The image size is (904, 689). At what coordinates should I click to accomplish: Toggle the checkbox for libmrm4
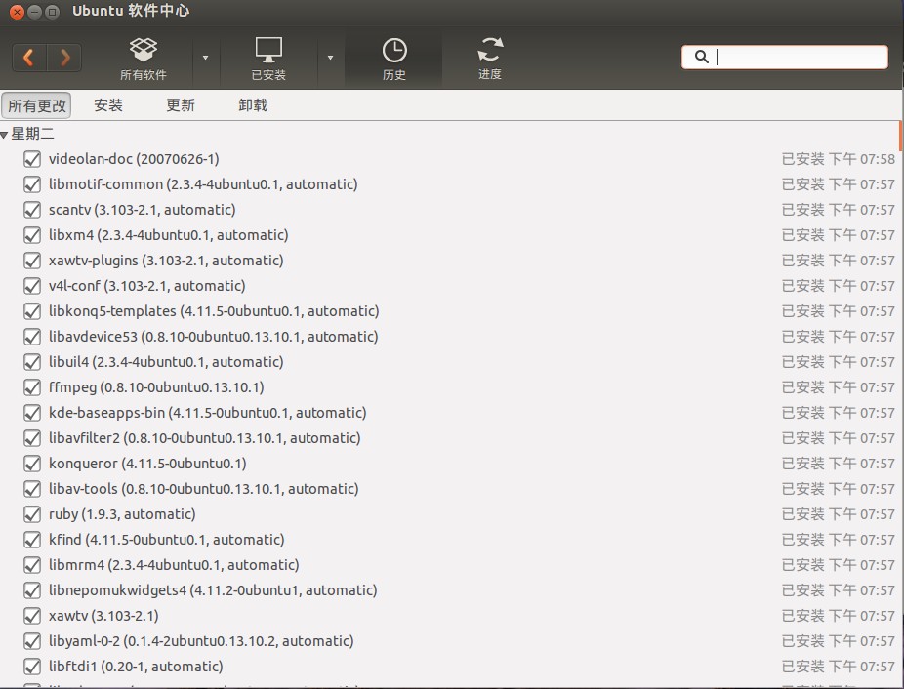tap(32, 565)
